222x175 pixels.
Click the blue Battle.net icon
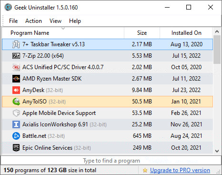tap(16, 136)
